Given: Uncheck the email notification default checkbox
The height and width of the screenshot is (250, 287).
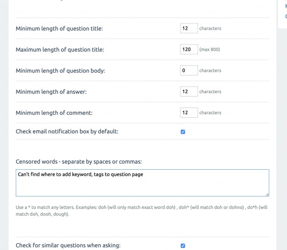Looking at the screenshot, I should pos(183,132).
